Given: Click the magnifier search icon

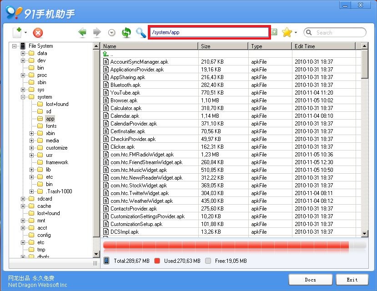Looking at the screenshot, I should (x=141, y=33).
